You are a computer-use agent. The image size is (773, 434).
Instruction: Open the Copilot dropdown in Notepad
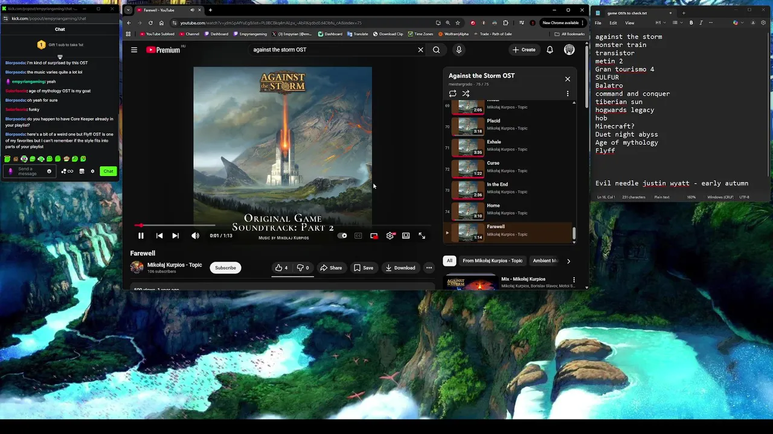coord(737,23)
